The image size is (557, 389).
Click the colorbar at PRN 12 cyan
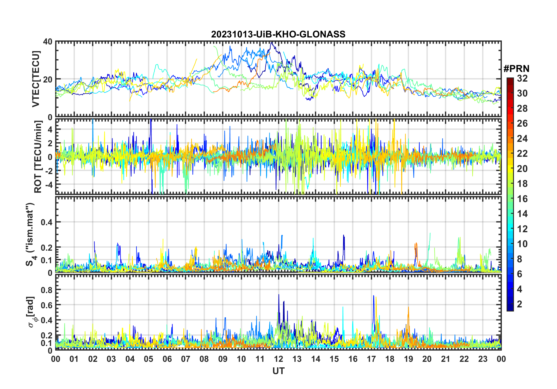click(x=510, y=229)
